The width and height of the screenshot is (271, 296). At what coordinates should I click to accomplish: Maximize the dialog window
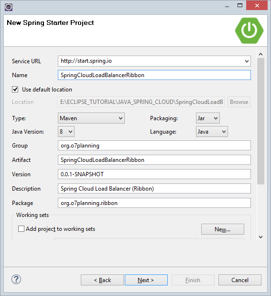tap(240, 5)
